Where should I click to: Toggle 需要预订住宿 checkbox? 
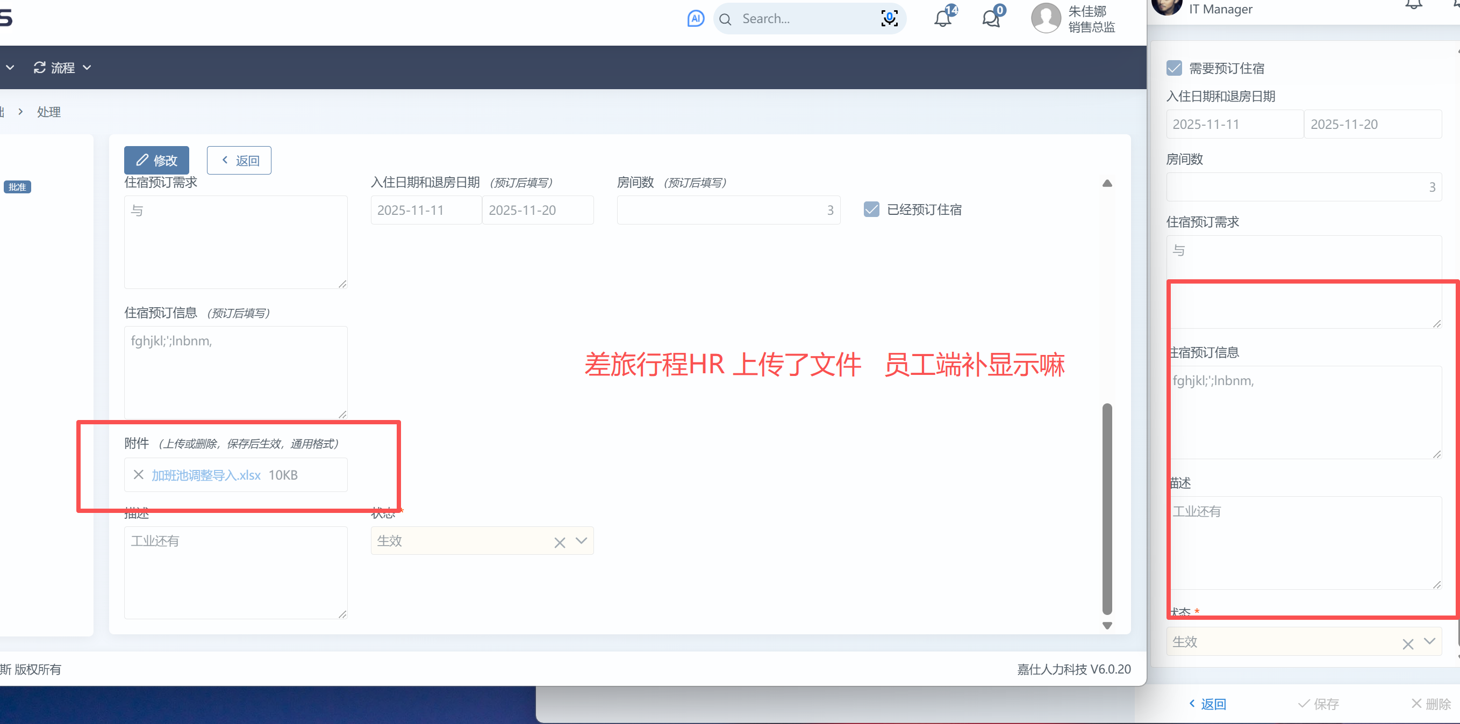click(1174, 69)
